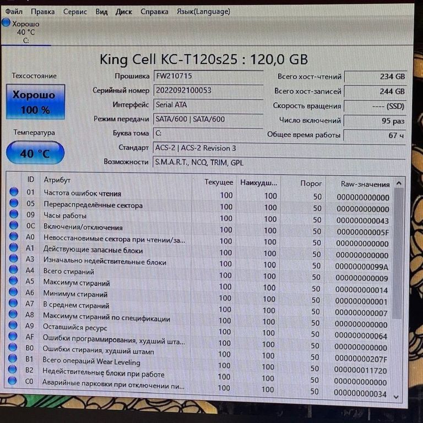The height and width of the screenshot is (423, 423).
Task: Click the raw value 00000000207F
Action: click(361, 359)
